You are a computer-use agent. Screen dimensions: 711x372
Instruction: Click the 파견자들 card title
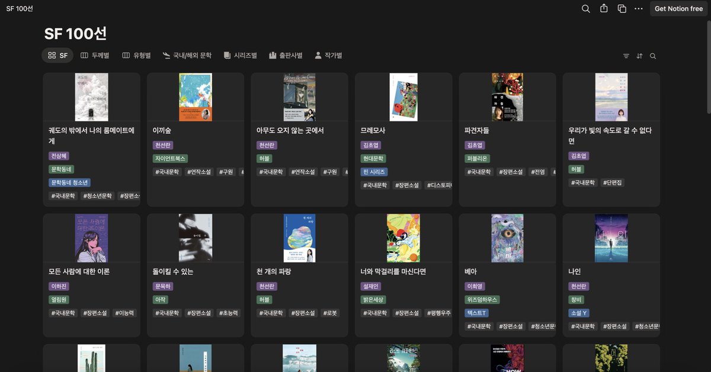(x=477, y=130)
